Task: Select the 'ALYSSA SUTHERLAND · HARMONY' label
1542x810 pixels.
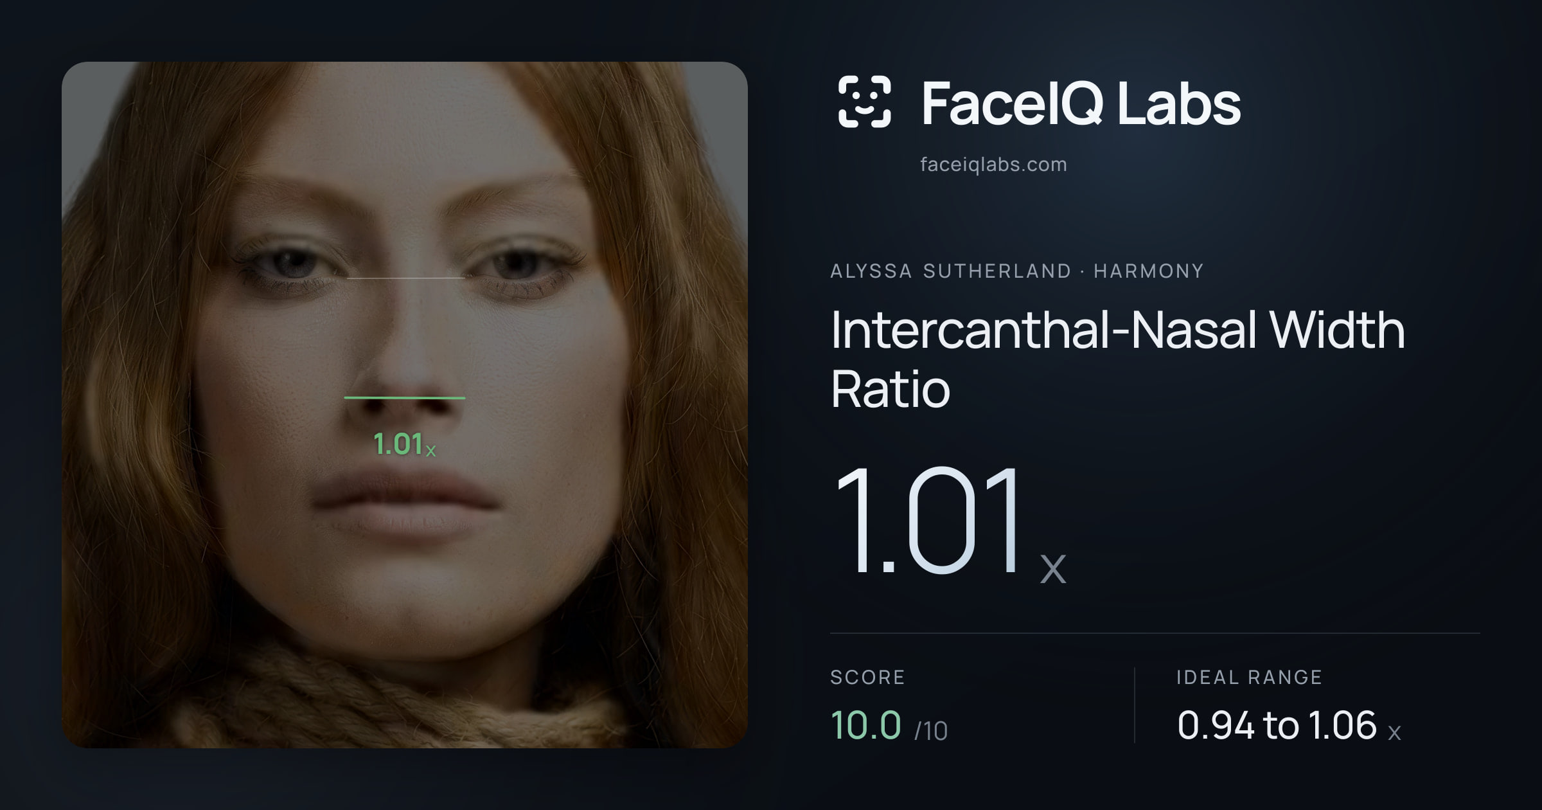Action: point(1016,271)
